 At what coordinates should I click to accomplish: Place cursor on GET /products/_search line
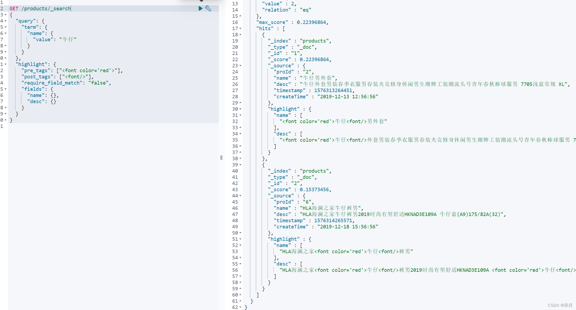tap(40, 9)
